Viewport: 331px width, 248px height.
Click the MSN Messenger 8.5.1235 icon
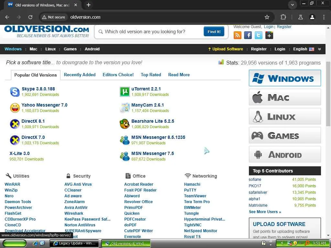(x=125, y=140)
